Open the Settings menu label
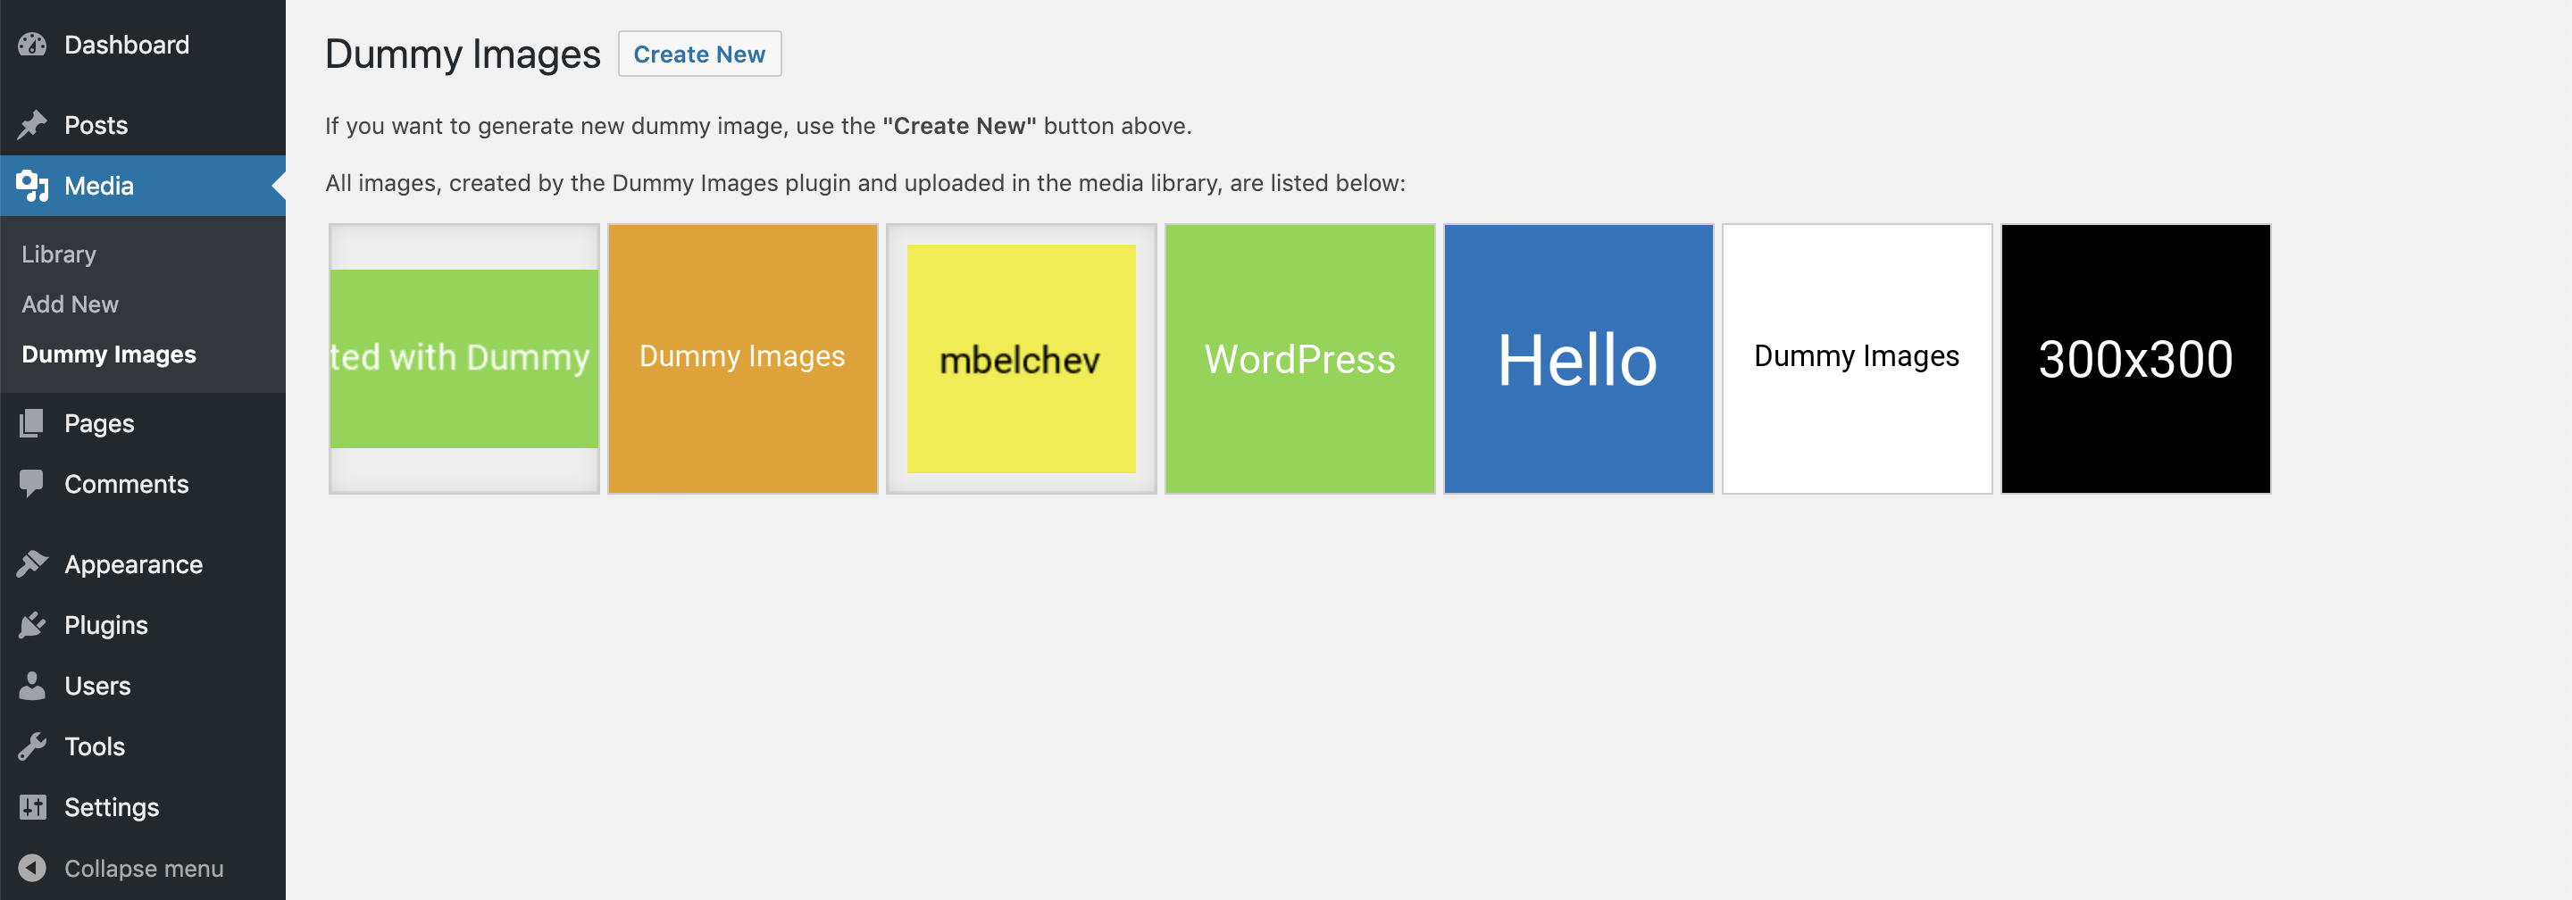The image size is (2572, 900). click(112, 807)
